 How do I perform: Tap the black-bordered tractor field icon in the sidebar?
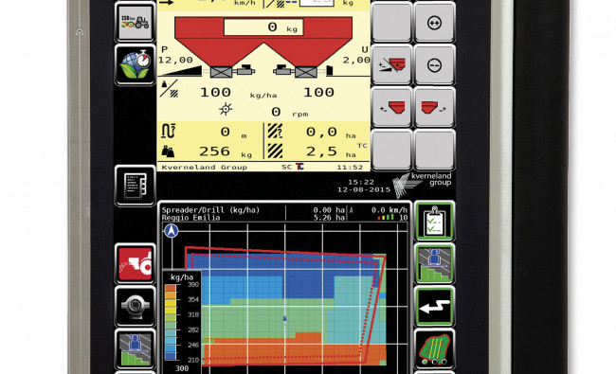(x=136, y=348)
